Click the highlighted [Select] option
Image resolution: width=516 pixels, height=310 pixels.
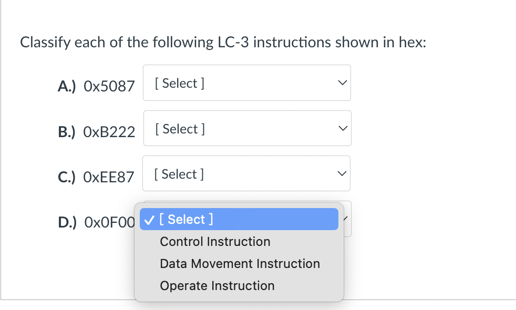click(187, 219)
